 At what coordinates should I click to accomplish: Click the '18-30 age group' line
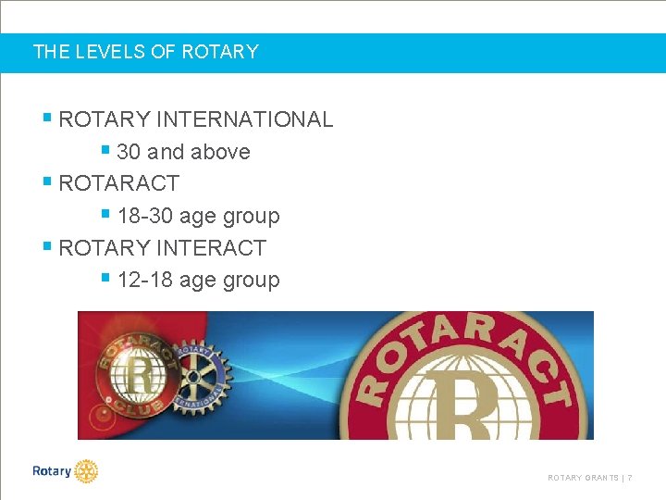click(198, 216)
